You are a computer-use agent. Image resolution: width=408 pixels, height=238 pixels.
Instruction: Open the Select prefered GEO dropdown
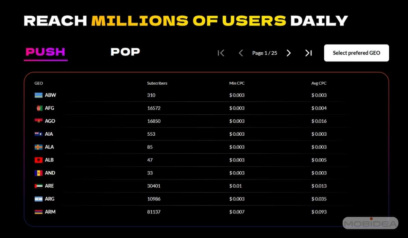tap(356, 53)
